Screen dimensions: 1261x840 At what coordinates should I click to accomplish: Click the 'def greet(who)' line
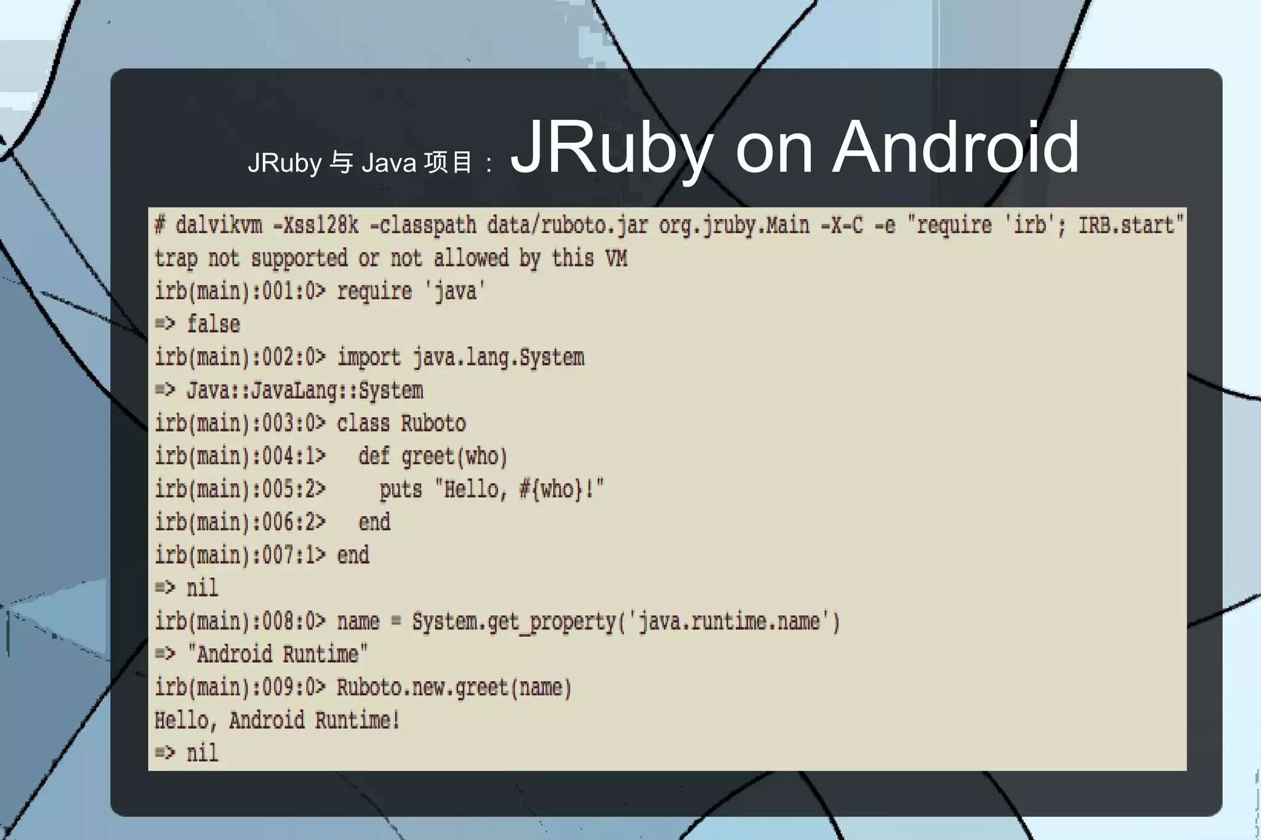pos(331,457)
